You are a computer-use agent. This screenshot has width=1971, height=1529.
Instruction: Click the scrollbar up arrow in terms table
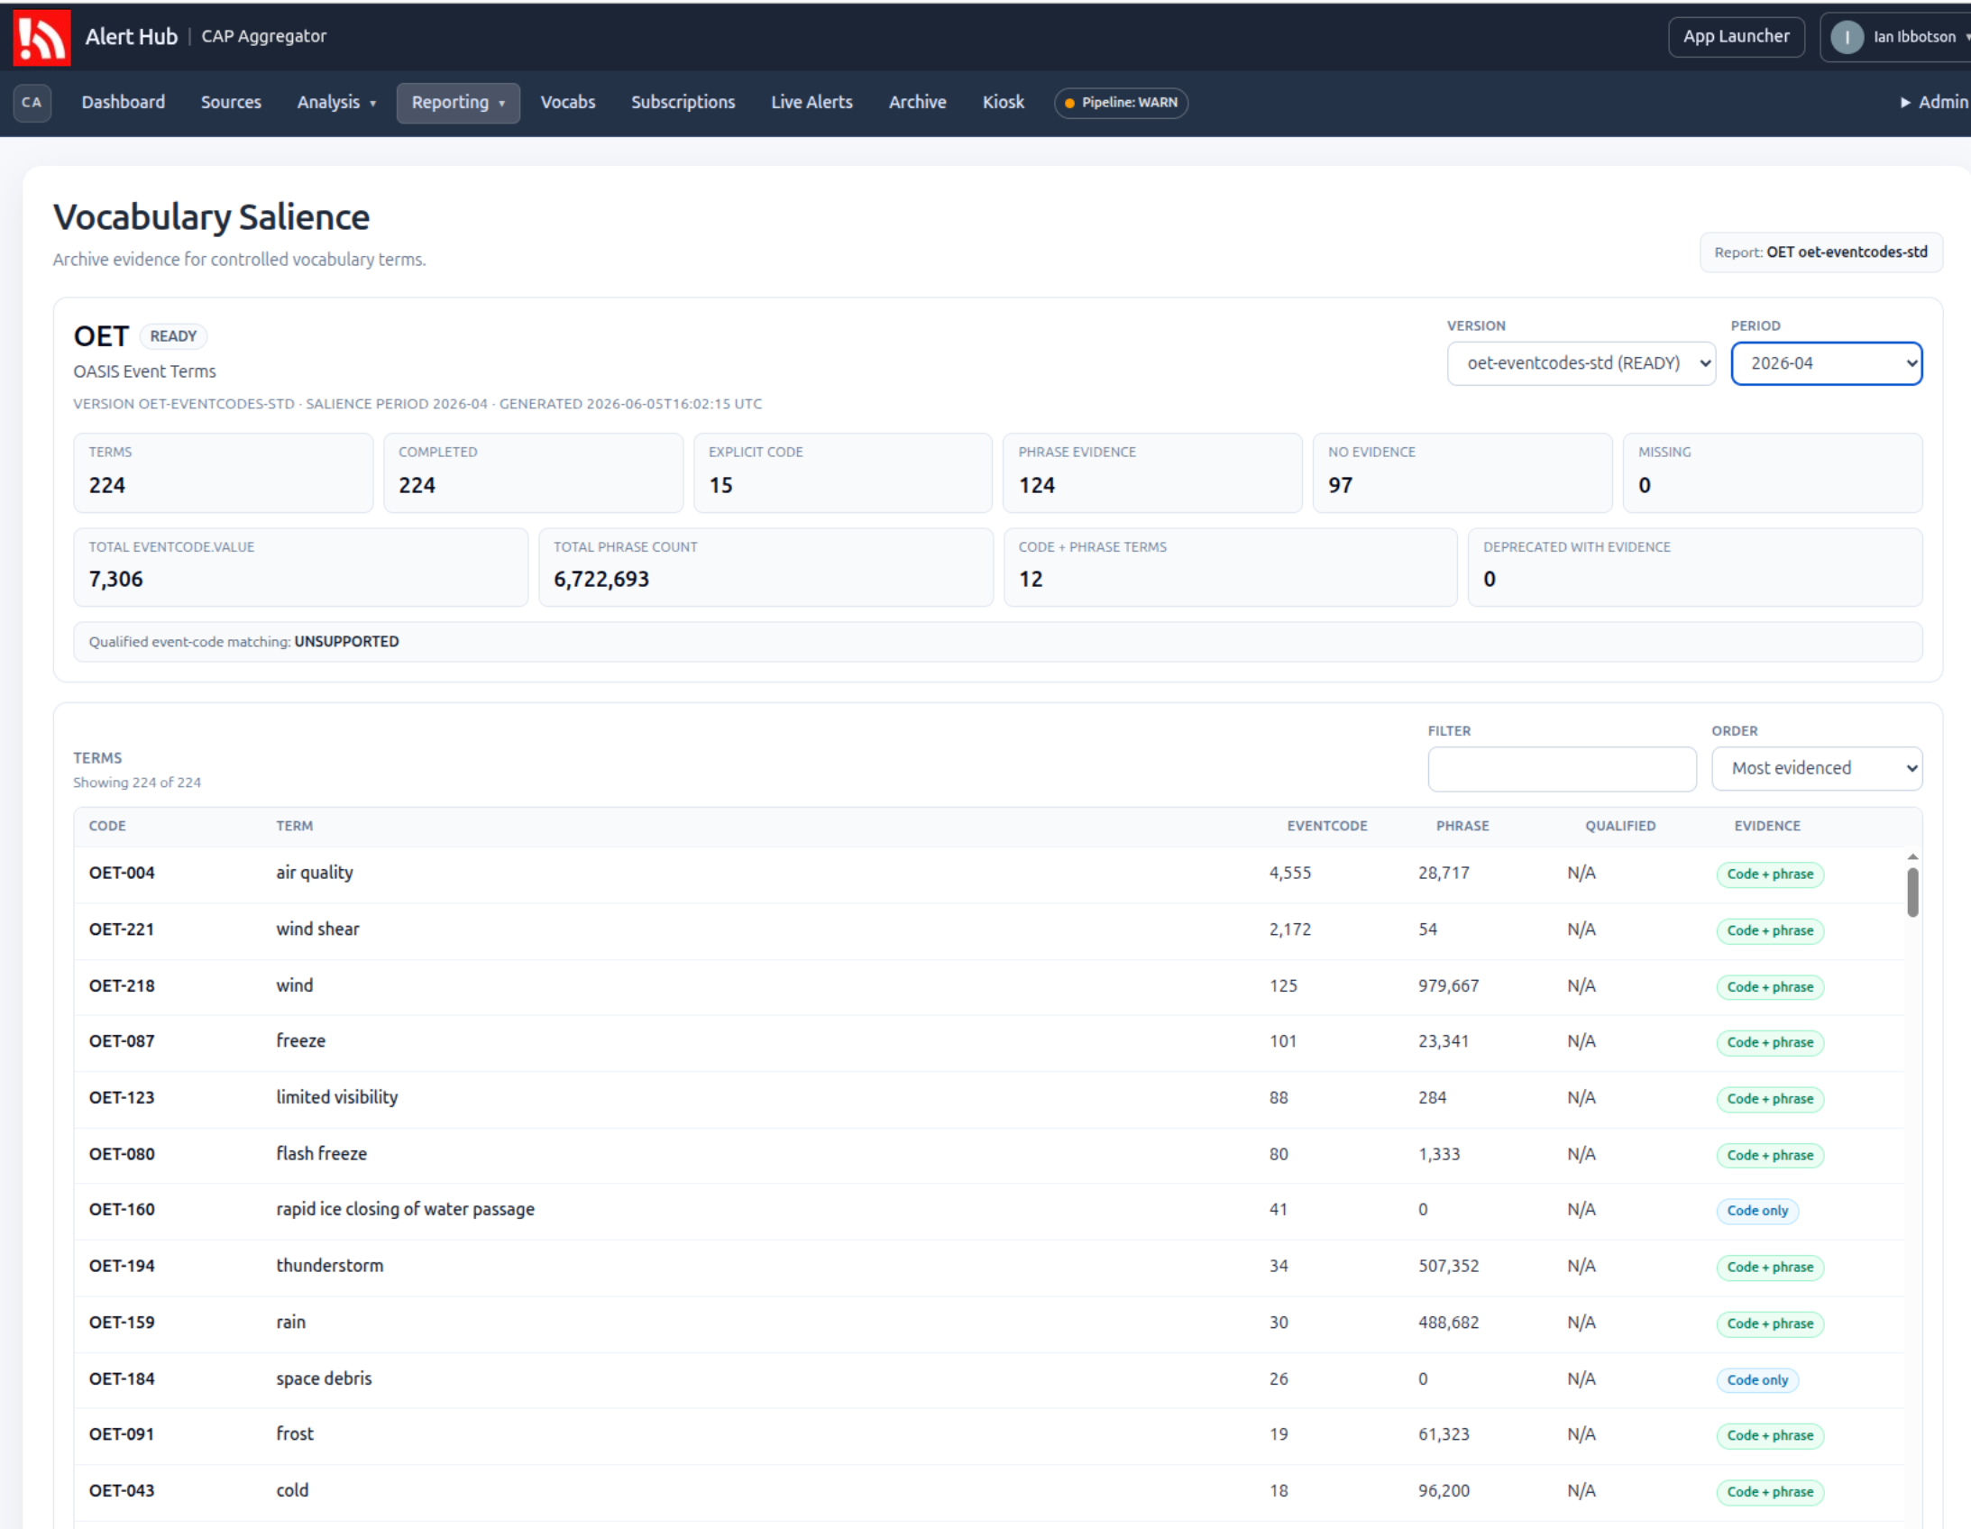tap(1912, 856)
